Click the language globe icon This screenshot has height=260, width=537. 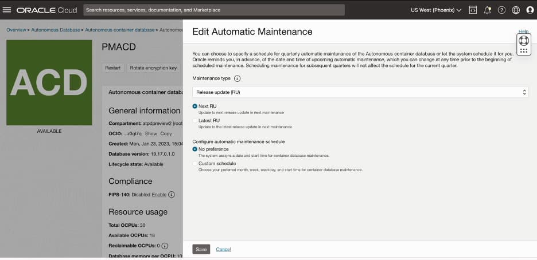tap(516, 10)
